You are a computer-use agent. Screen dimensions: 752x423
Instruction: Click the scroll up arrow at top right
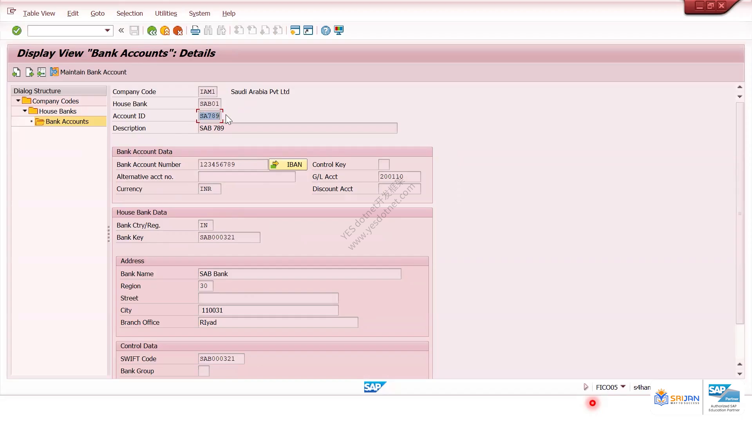[x=740, y=87]
